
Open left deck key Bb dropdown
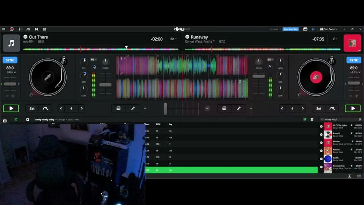(173, 39)
